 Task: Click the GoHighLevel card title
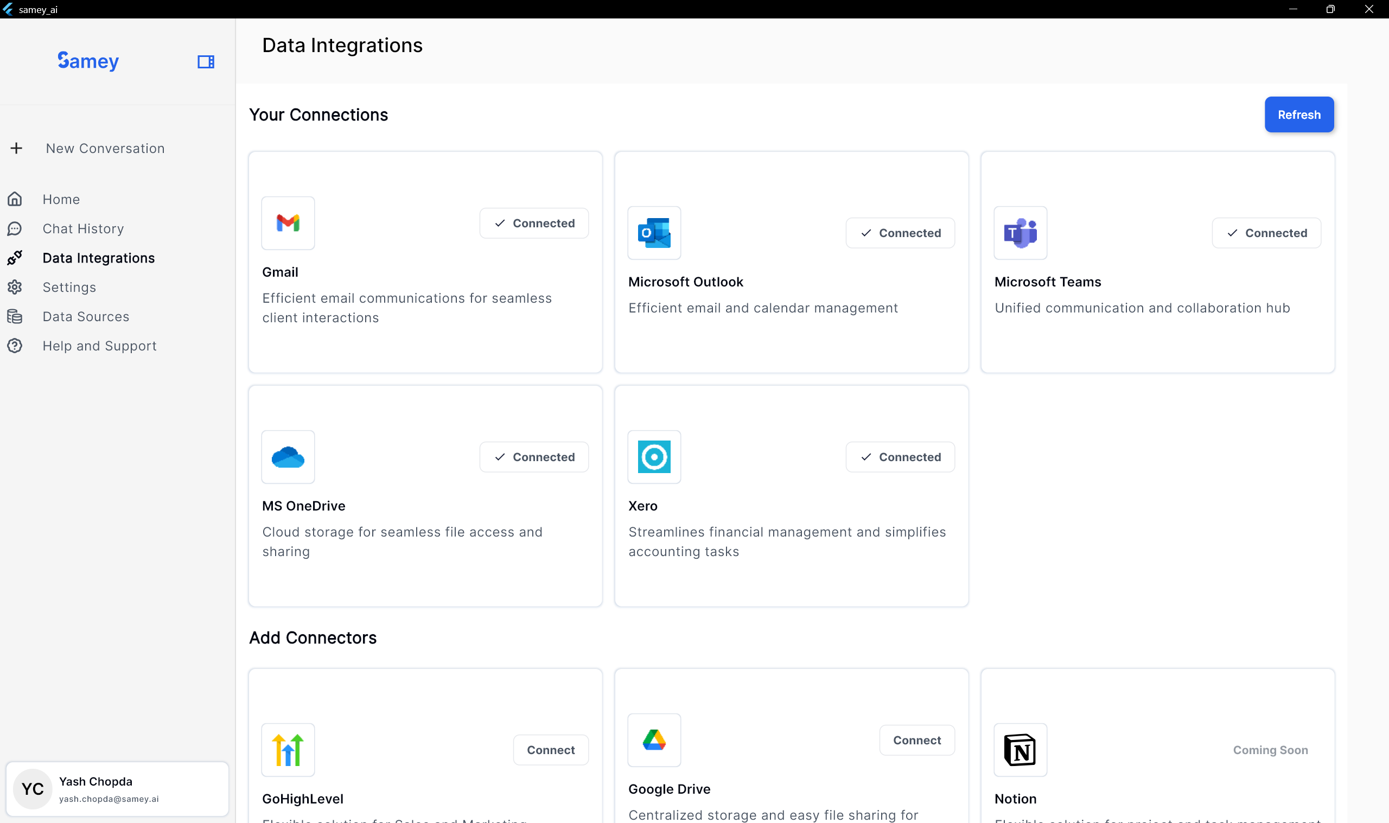pyautogui.click(x=302, y=799)
